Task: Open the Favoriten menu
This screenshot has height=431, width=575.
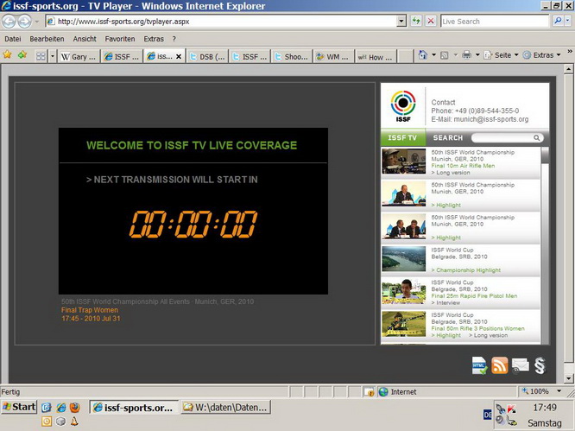Action: point(120,39)
